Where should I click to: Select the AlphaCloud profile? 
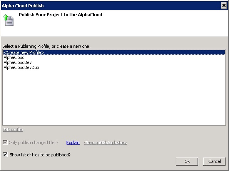point(14,57)
